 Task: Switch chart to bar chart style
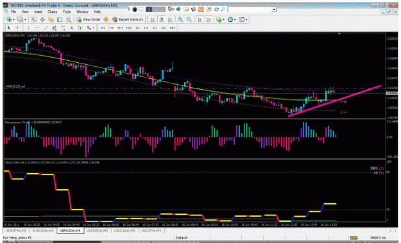tap(153, 19)
